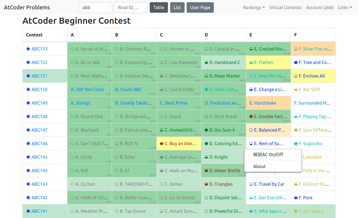Select About from the popup menu
358x218 pixels.
[259, 166]
